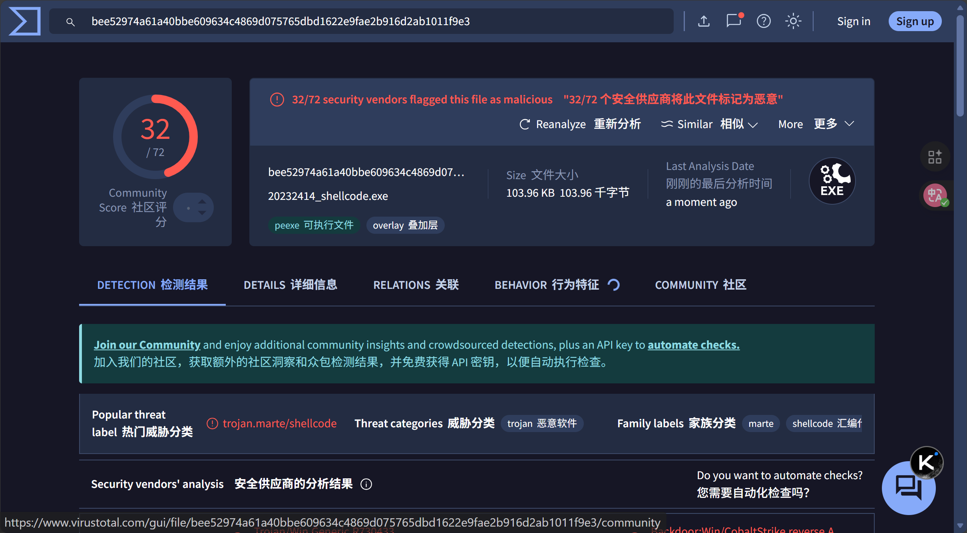Click the community score downvote arrow

click(x=202, y=213)
